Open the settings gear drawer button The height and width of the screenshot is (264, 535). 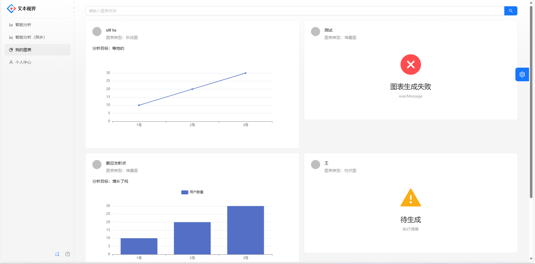(522, 74)
